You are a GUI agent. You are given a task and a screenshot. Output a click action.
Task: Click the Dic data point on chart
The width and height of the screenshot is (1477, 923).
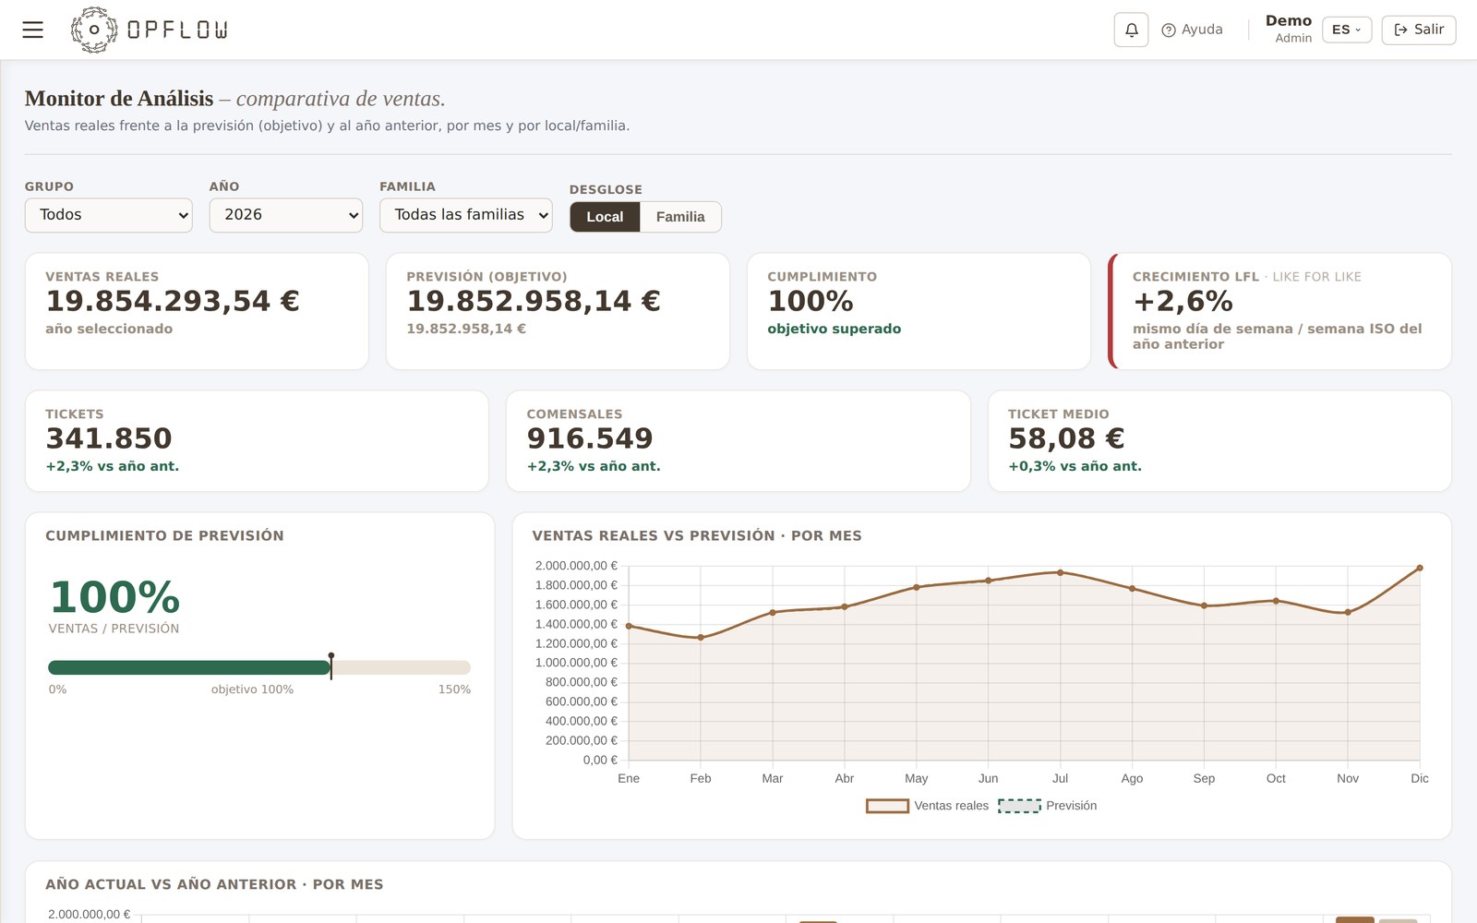[x=1419, y=569]
